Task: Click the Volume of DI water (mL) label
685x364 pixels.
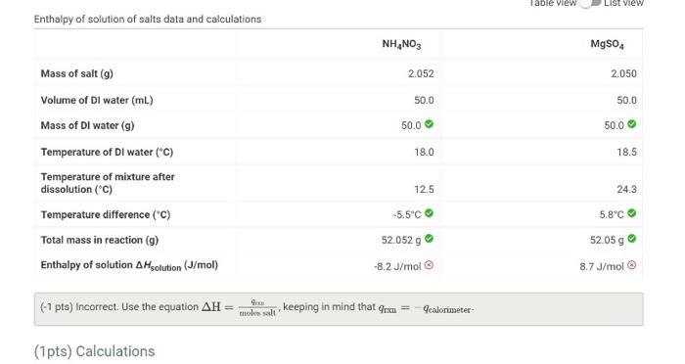Action: coord(97,100)
